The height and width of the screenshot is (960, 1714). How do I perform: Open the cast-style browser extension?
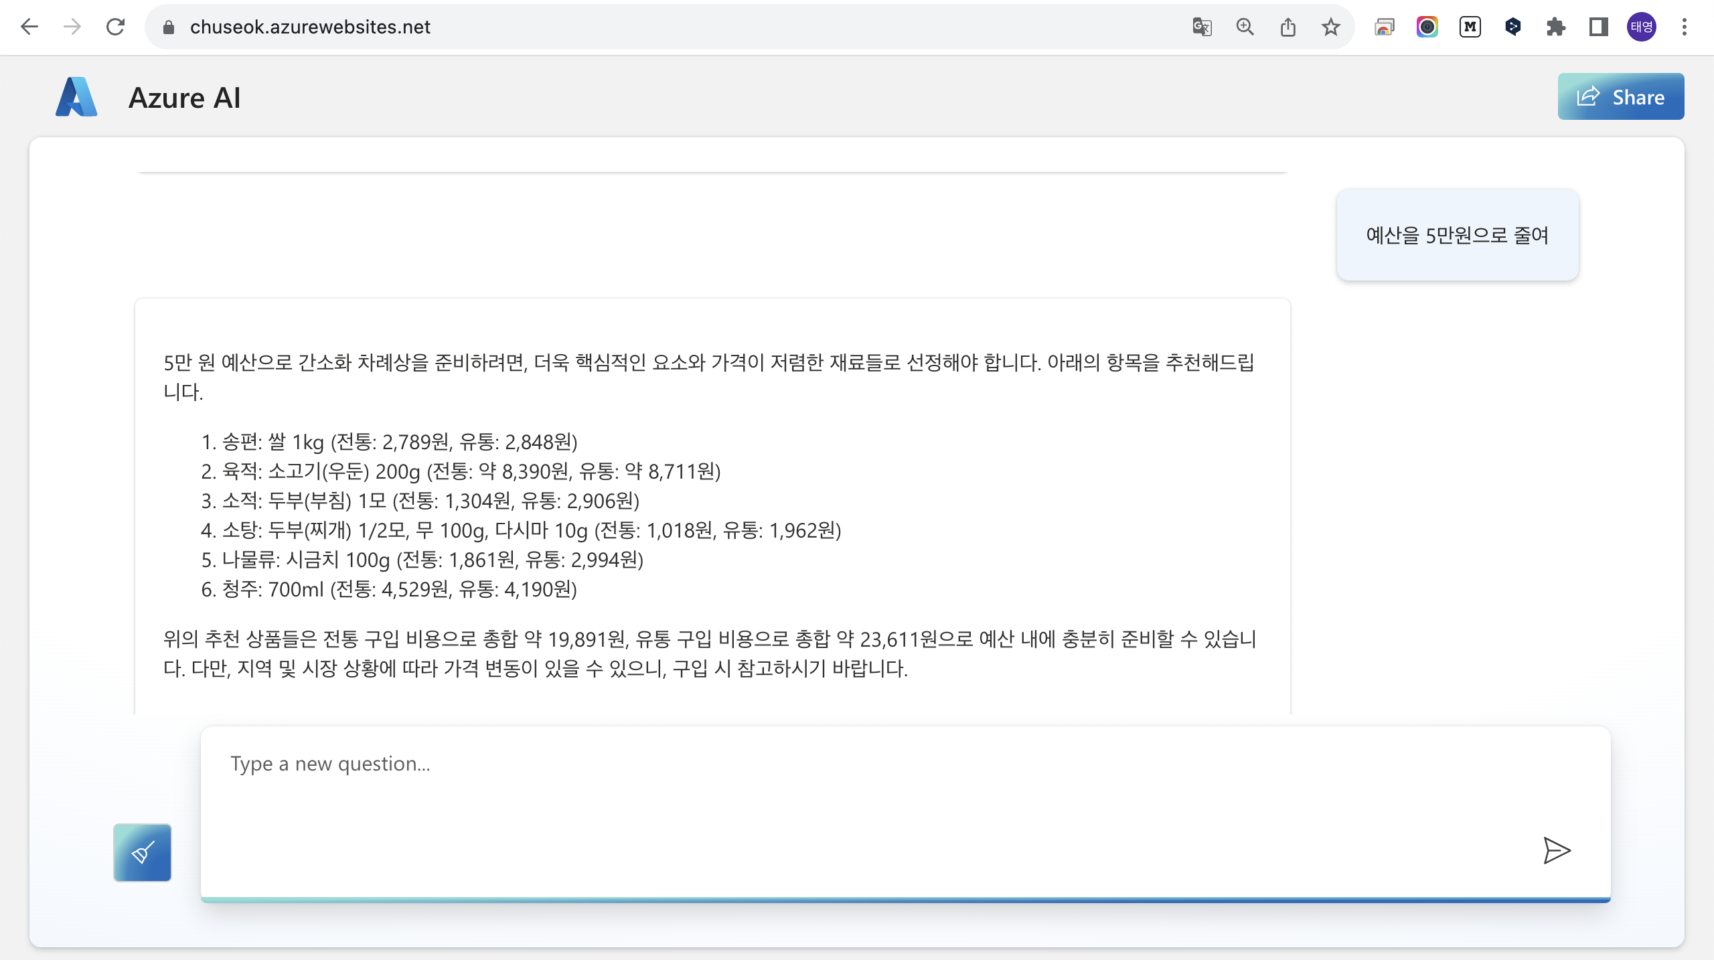tap(1384, 27)
